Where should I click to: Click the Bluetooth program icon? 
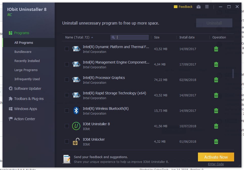[76, 111]
